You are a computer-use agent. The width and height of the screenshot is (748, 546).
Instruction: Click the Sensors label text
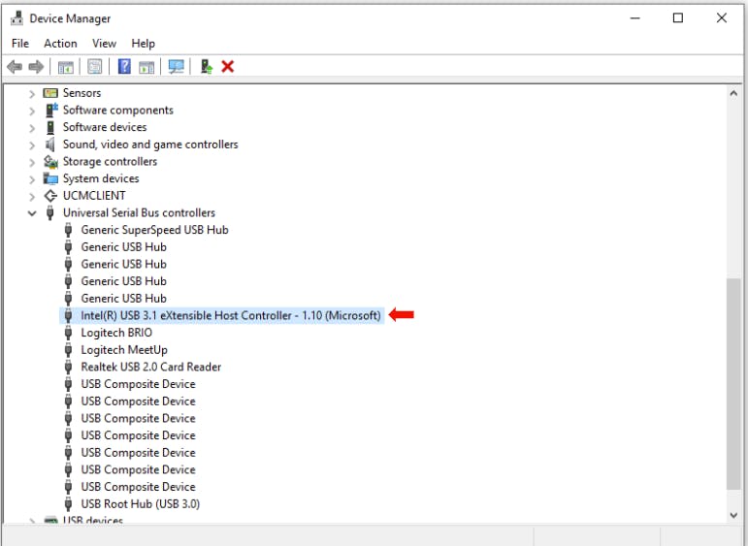coord(82,93)
